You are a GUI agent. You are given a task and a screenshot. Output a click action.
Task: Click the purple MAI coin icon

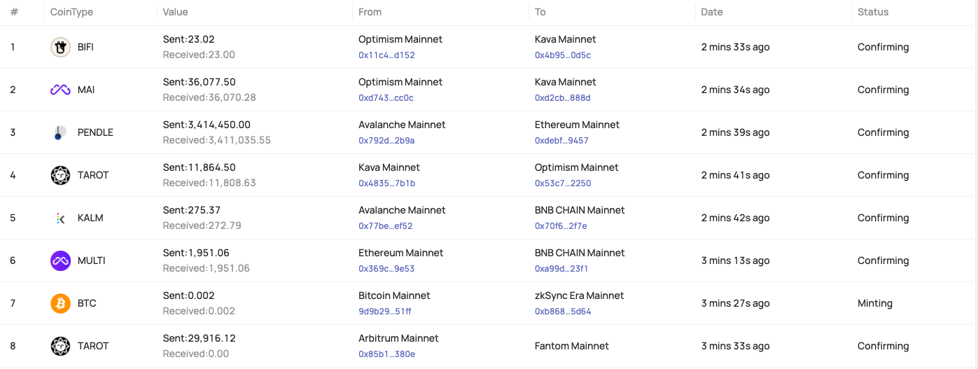(61, 90)
